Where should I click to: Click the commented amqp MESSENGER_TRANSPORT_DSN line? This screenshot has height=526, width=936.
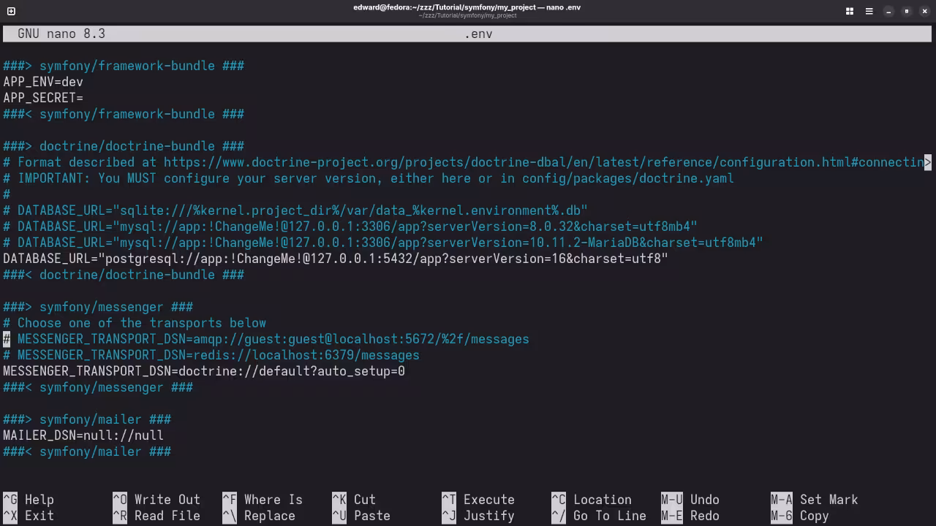pyautogui.click(x=266, y=339)
